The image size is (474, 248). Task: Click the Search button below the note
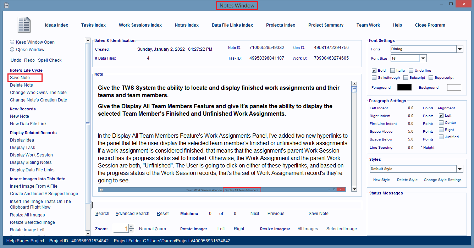[x=102, y=214]
